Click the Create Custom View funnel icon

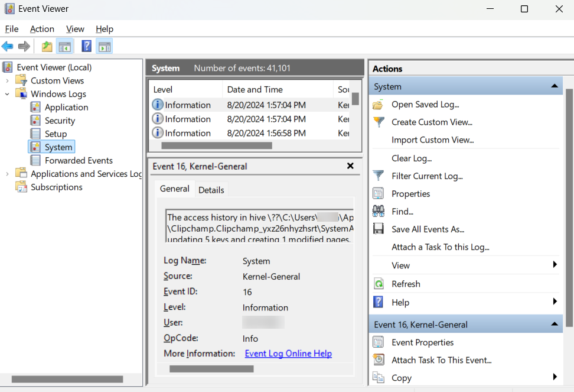point(379,122)
